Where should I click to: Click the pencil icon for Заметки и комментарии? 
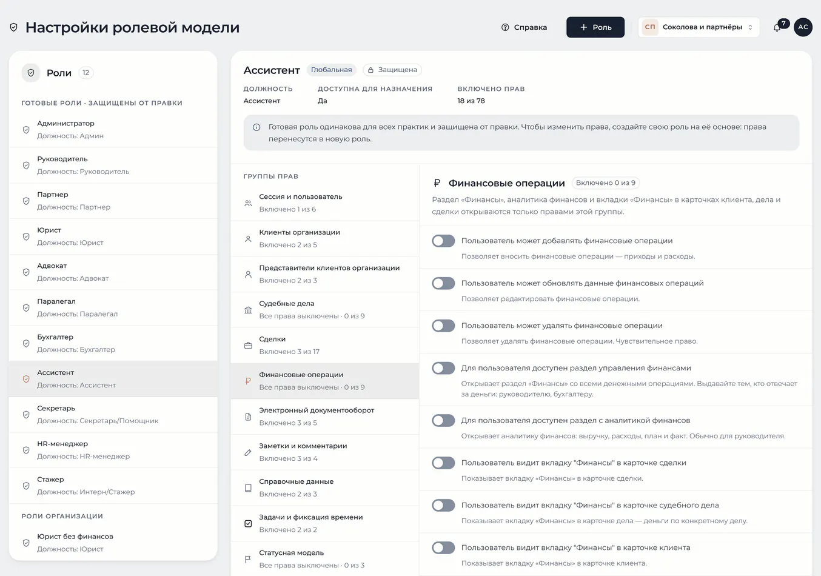pos(248,452)
